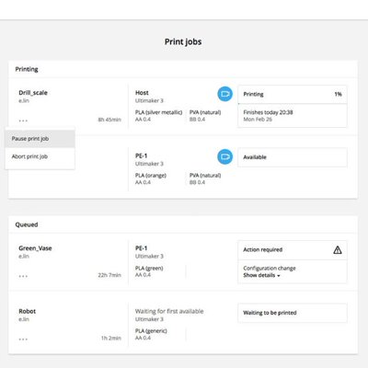Expand Show details for configuration change
Image resolution: width=368 pixels, height=368 pixels.
point(261,275)
